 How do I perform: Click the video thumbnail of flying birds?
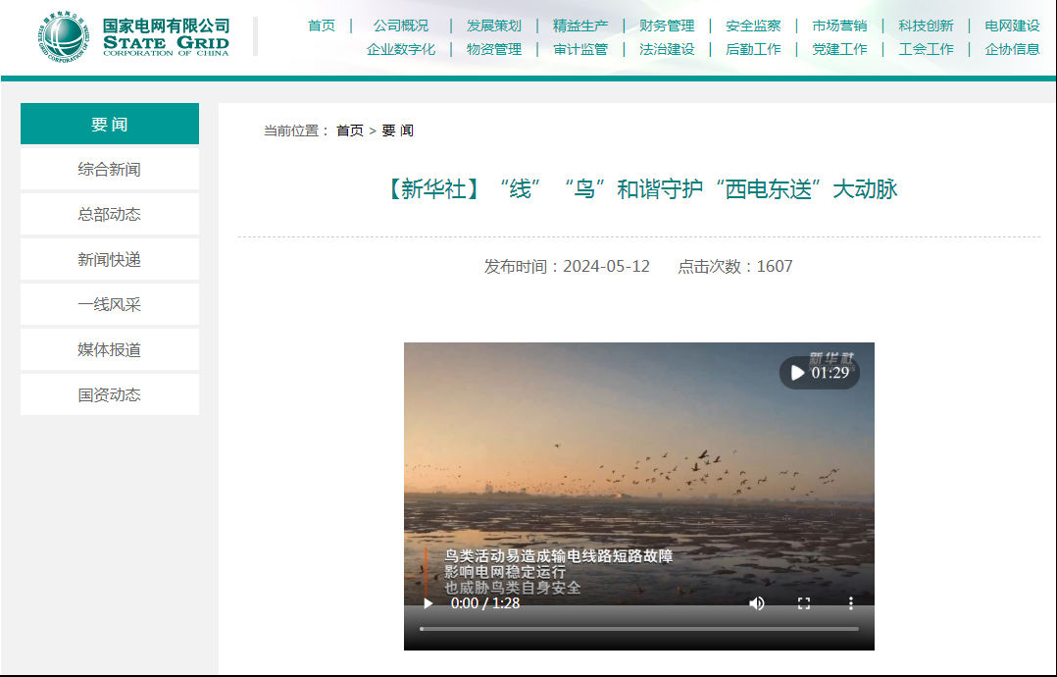638,461
